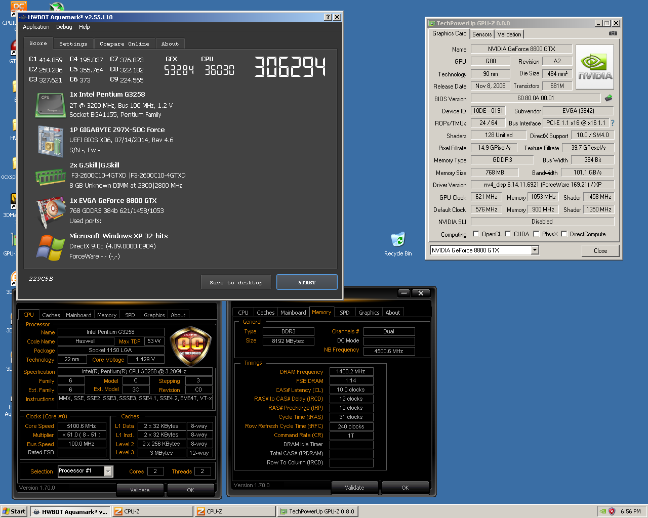Click the Multiplier x 51.0 value in CPU-Z
This screenshot has width=648, height=518.
point(82,435)
